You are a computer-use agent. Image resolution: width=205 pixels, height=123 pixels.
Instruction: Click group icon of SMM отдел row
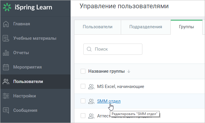91,101
